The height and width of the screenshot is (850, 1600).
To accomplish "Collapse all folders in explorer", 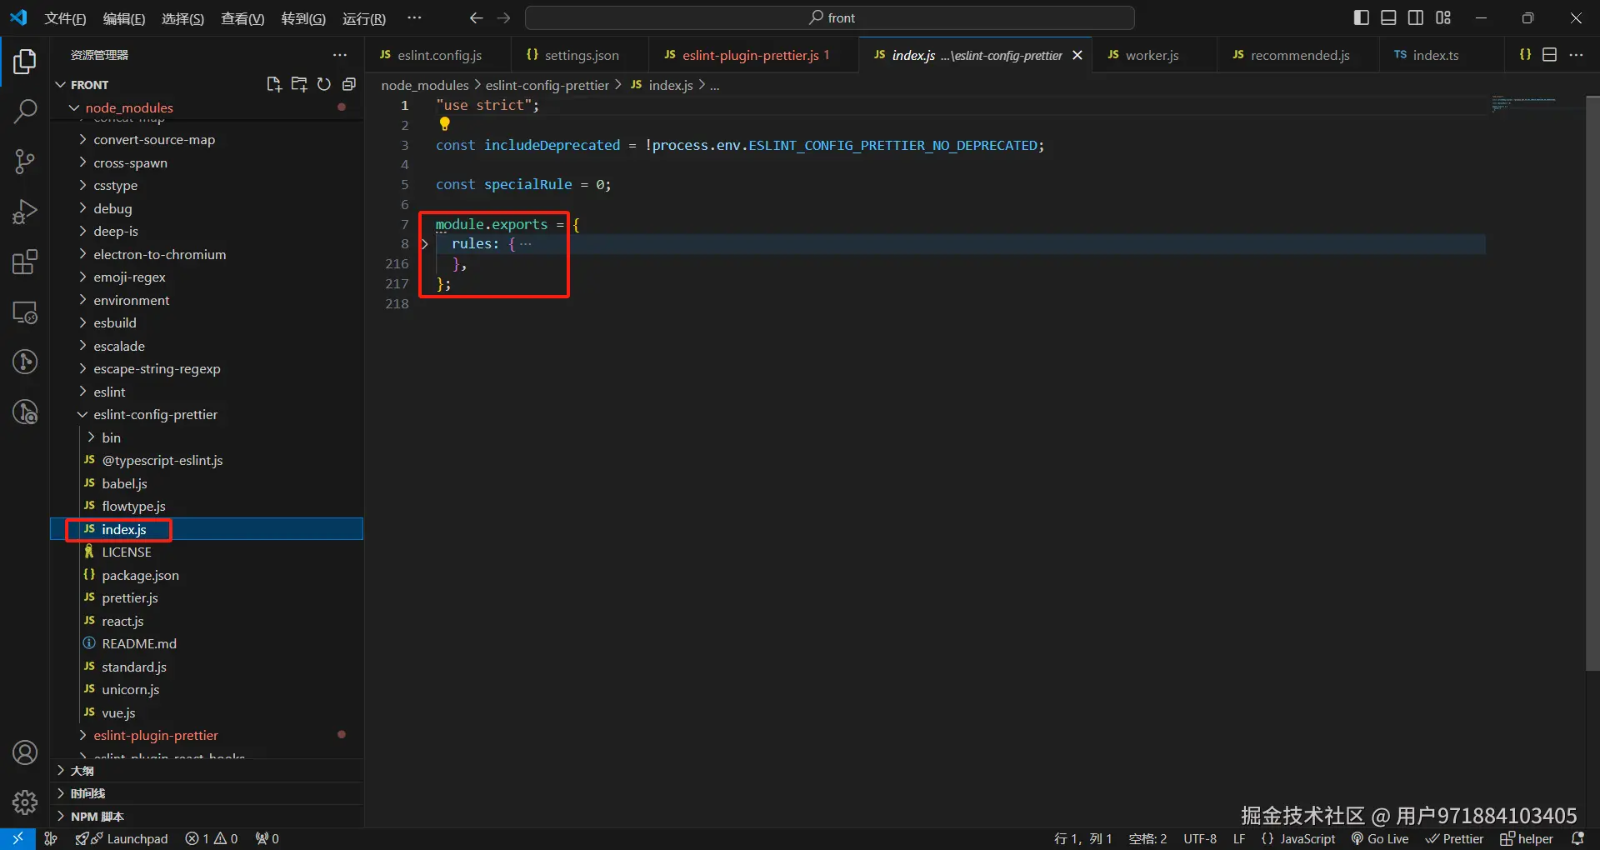I will [348, 84].
